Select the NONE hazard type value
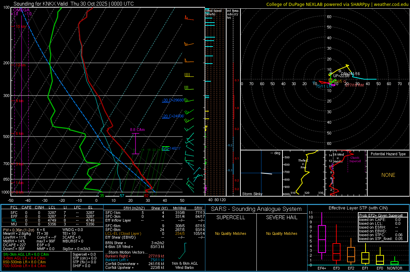The width and height of the screenshot is (410, 272). point(388,175)
